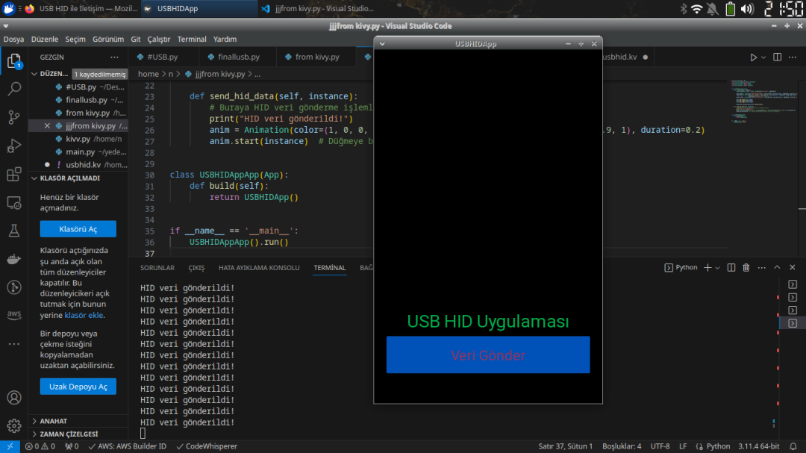
Task: Run Python file with play button
Action: coord(753,57)
